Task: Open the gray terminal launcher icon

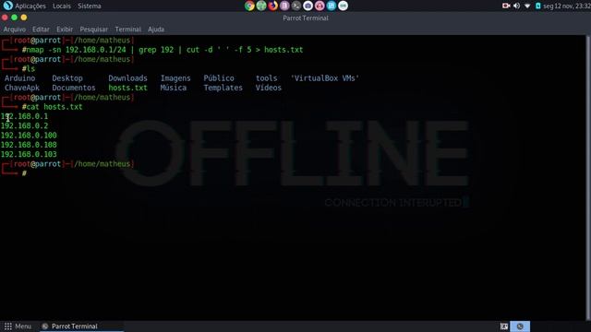Action: click(x=296, y=6)
